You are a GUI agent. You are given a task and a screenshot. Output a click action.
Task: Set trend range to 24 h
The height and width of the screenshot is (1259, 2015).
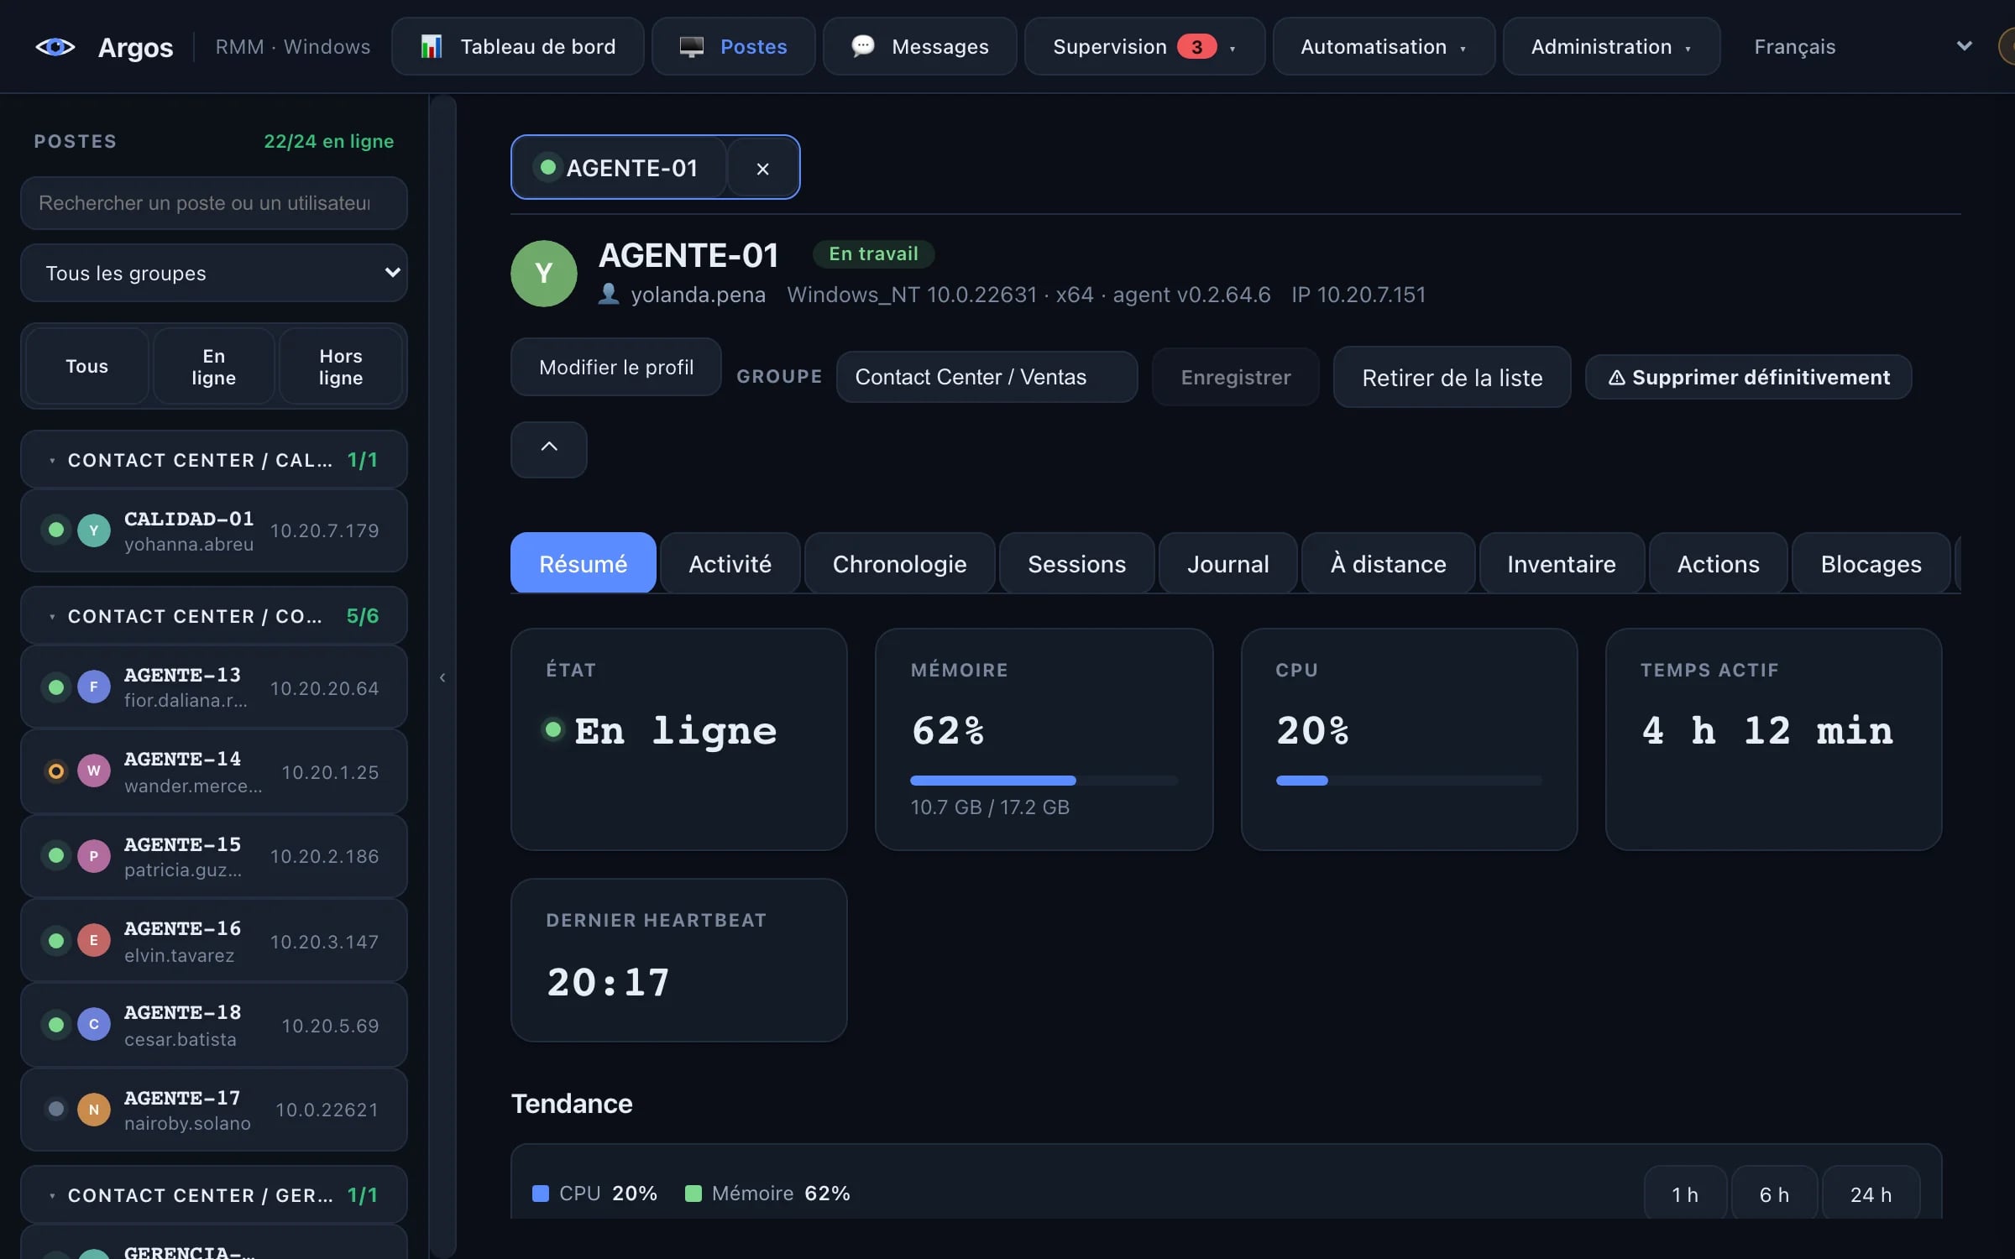pyautogui.click(x=1871, y=1194)
